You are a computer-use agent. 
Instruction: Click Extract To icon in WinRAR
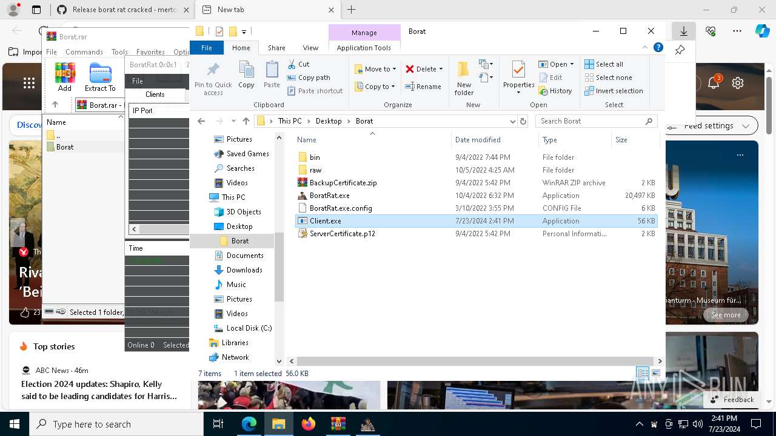coord(100,78)
